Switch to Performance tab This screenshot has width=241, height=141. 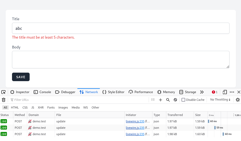[x=141, y=92]
